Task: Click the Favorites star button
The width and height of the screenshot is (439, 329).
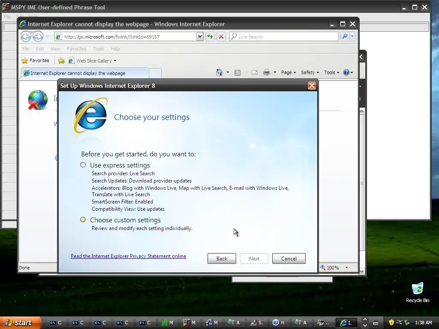Action: [x=35, y=60]
